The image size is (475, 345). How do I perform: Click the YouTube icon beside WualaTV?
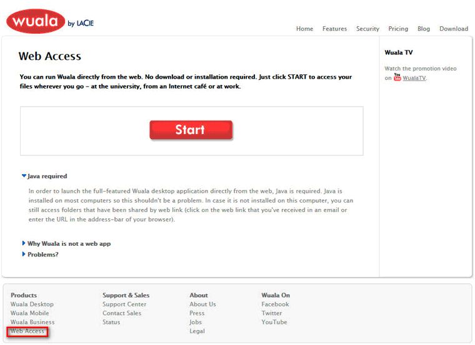pyautogui.click(x=397, y=78)
